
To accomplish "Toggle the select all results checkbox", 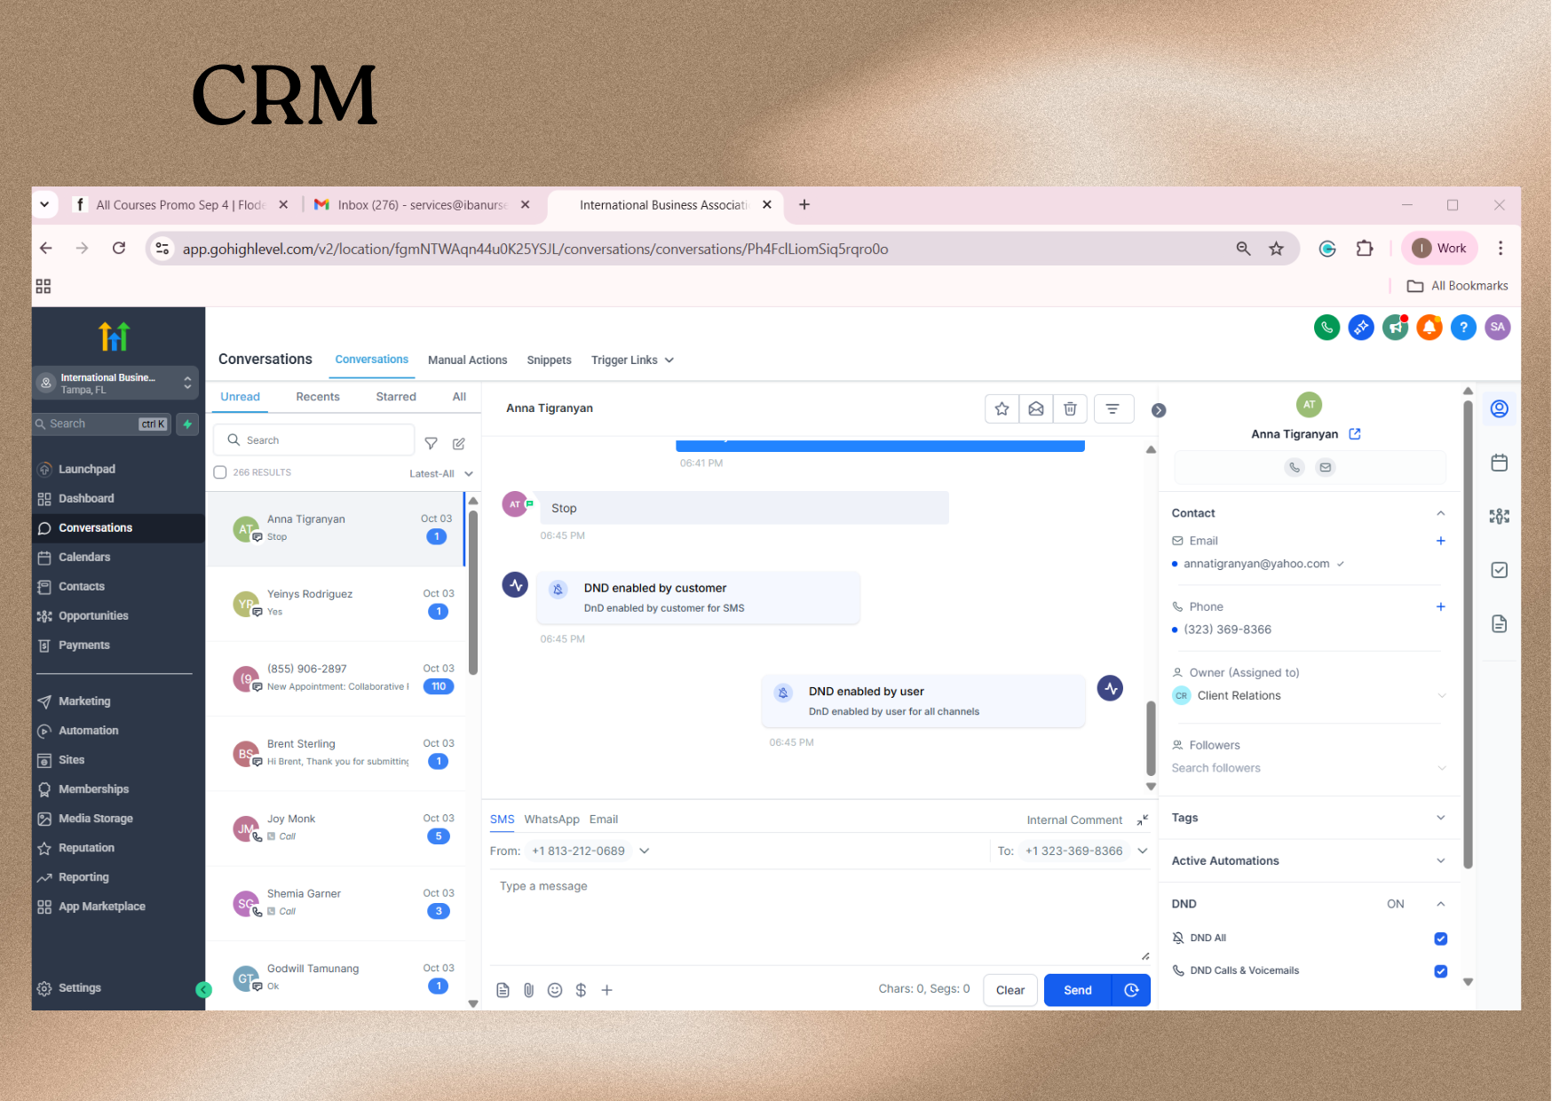I will [220, 472].
